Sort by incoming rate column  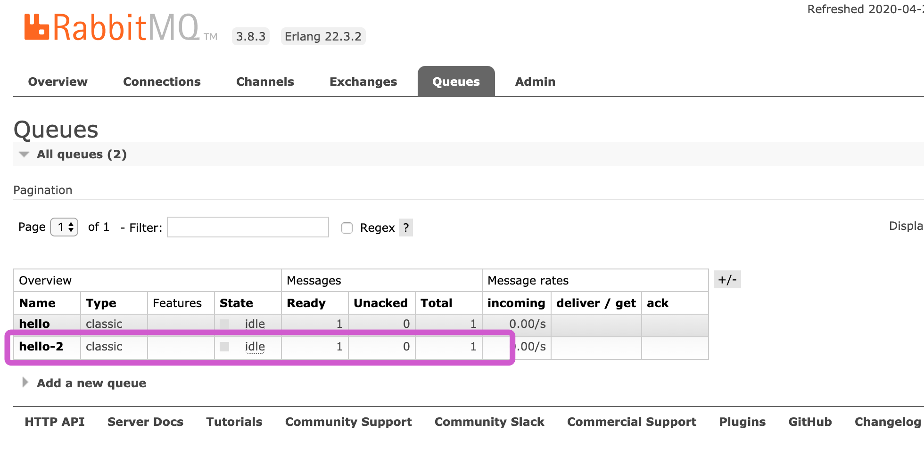[516, 303]
